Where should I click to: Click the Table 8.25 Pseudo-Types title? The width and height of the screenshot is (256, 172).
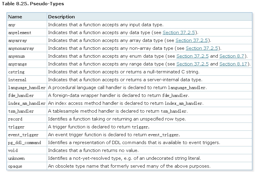(33, 4)
